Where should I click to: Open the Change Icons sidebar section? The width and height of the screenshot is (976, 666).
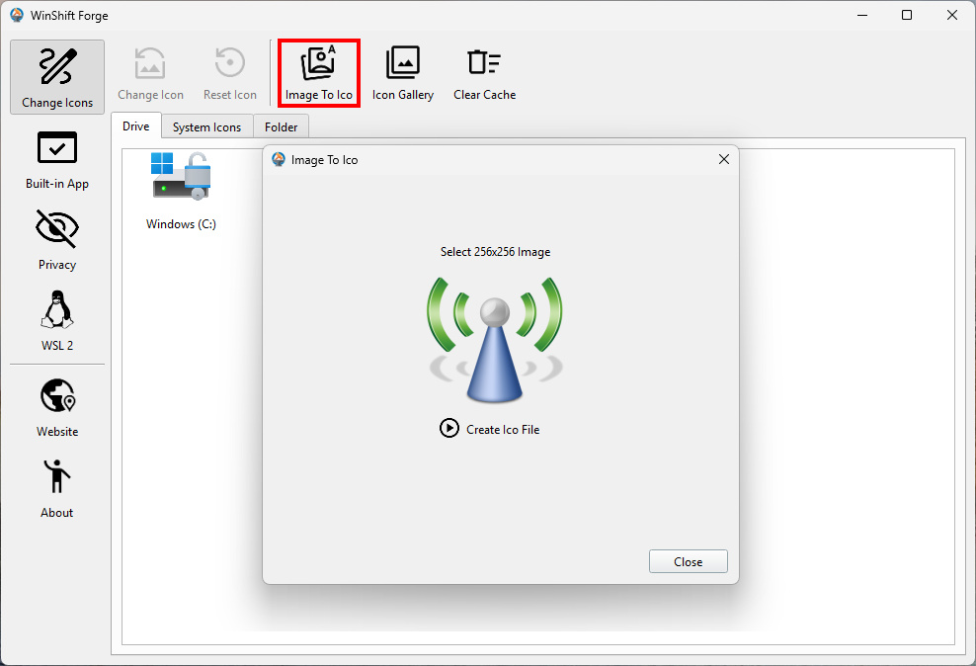click(x=57, y=76)
